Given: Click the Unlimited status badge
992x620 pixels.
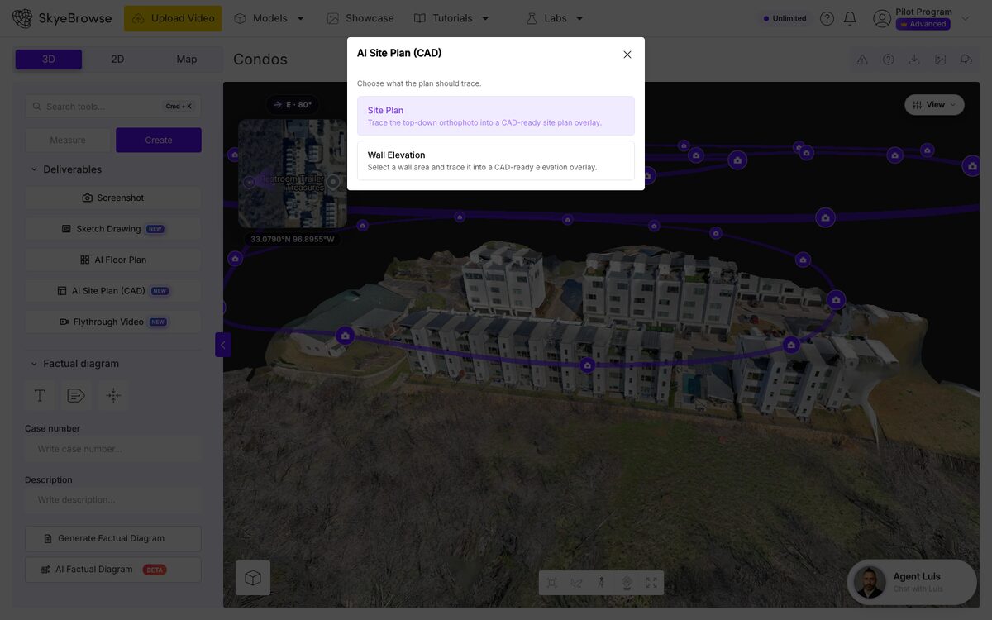Looking at the screenshot, I should click(785, 18).
